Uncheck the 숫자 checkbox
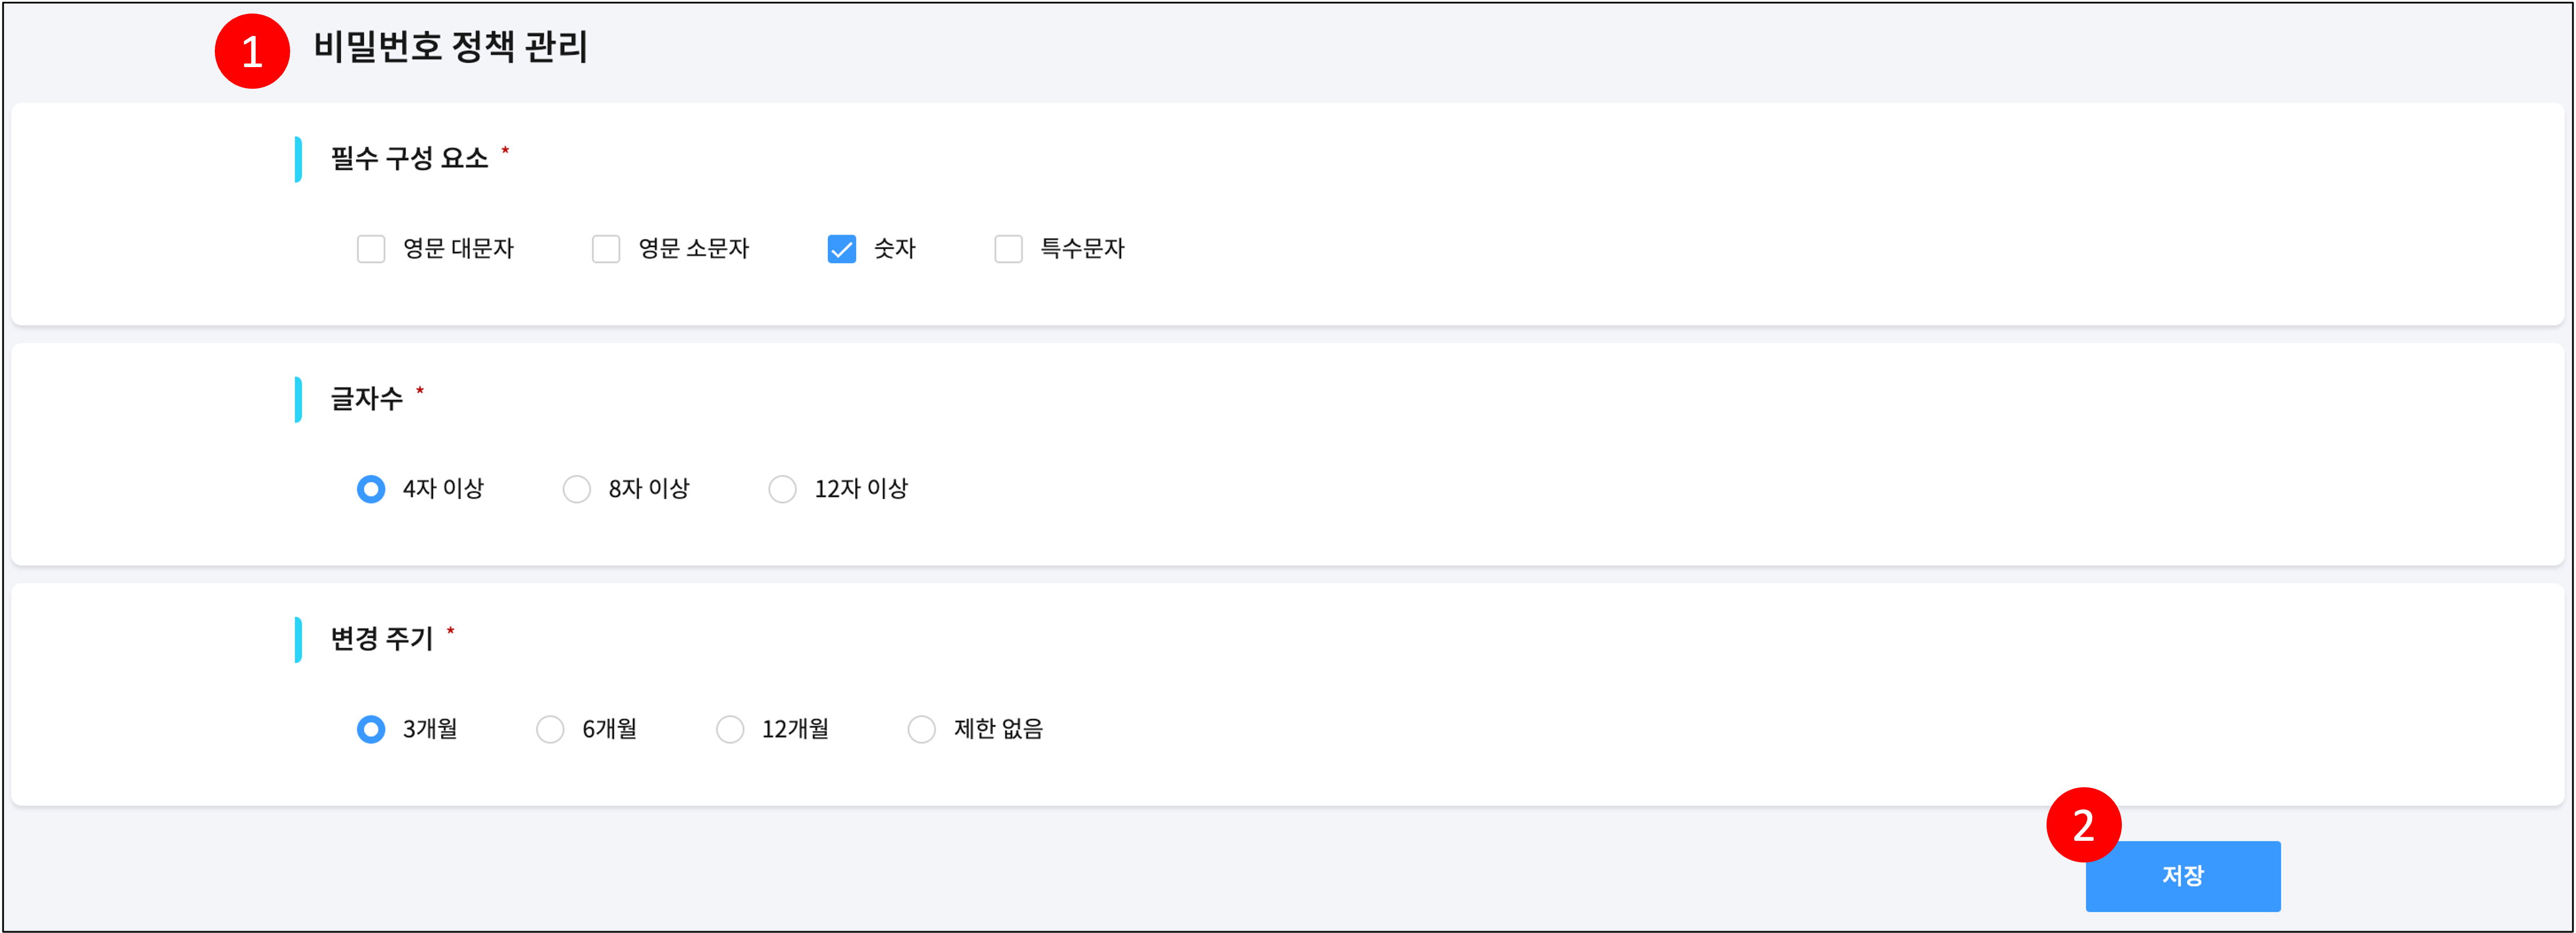2576x933 pixels. pos(841,249)
